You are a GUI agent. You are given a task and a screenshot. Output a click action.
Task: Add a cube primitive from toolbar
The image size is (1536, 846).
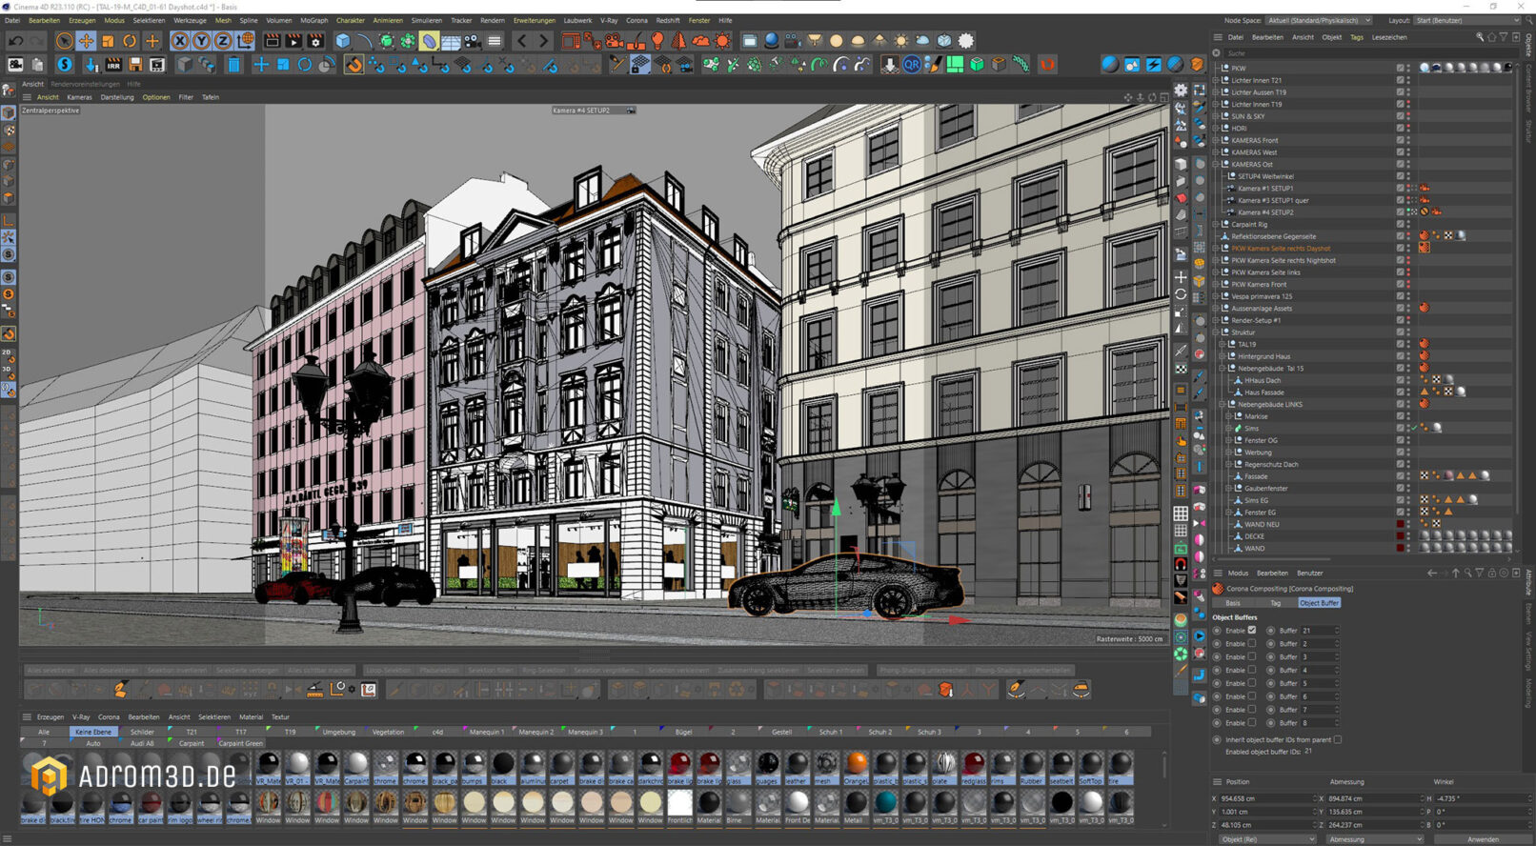coord(343,41)
